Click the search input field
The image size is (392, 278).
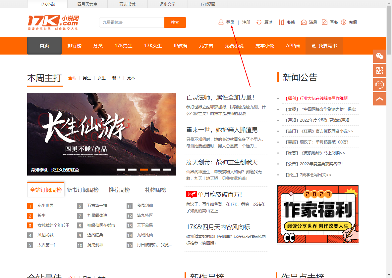point(132,22)
